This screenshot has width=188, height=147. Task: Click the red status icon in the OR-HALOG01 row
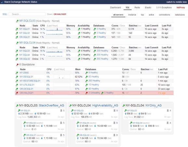[17, 93]
